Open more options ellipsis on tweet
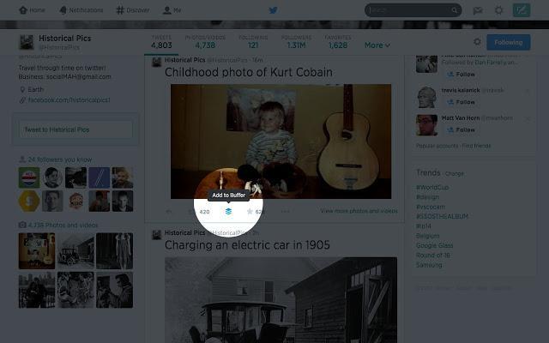The width and height of the screenshot is (549, 343). (x=286, y=211)
